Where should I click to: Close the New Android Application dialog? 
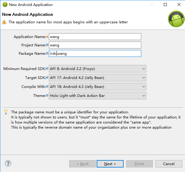tap(179, 4)
